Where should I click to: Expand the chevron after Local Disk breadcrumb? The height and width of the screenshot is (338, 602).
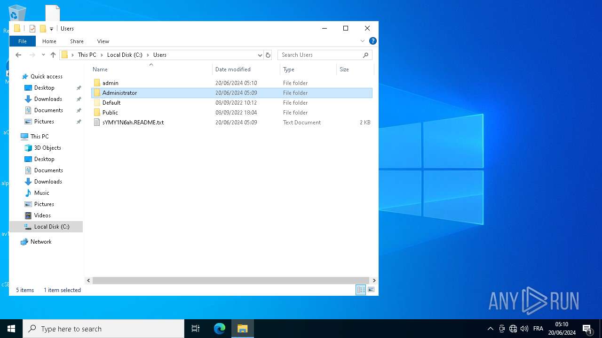pyautogui.click(x=148, y=55)
